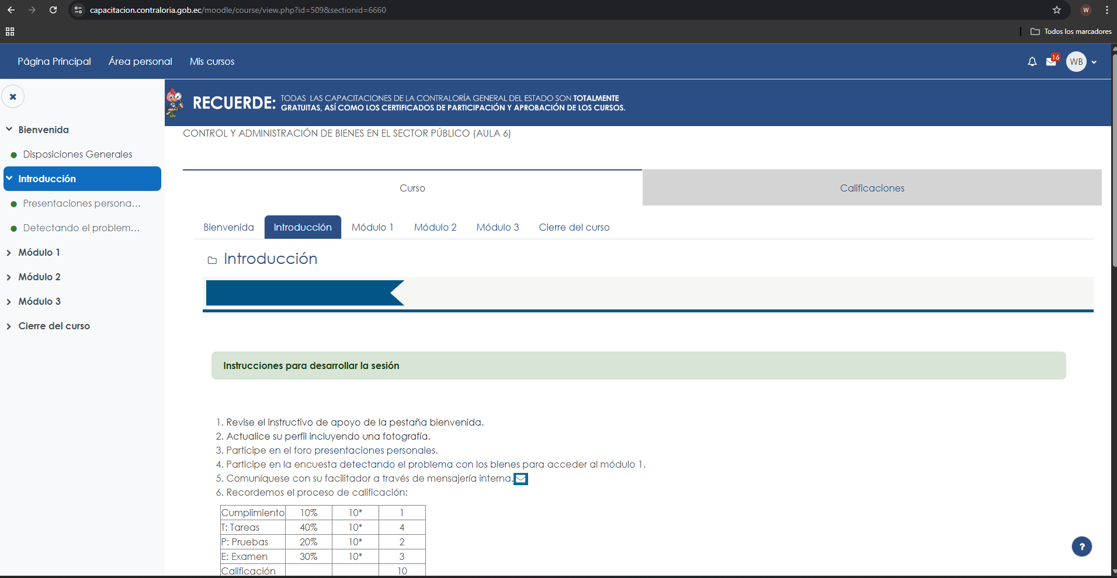Open the browser apps grid shortcut
Screen dimensions: 1117x578
(x=10, y=32)
